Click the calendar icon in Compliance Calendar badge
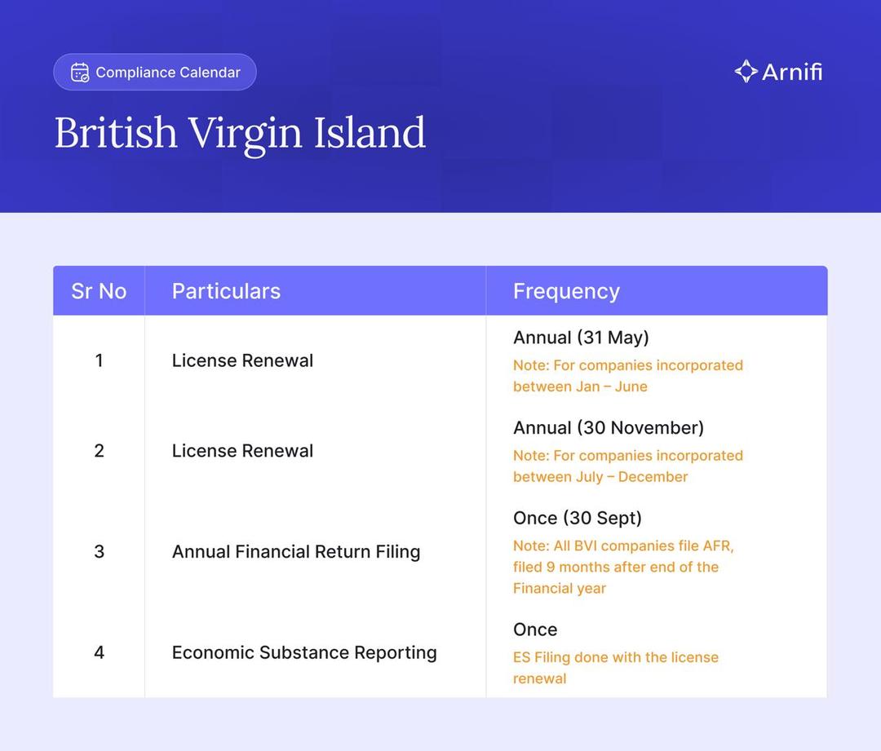881x751 pixels. point(80,73)
